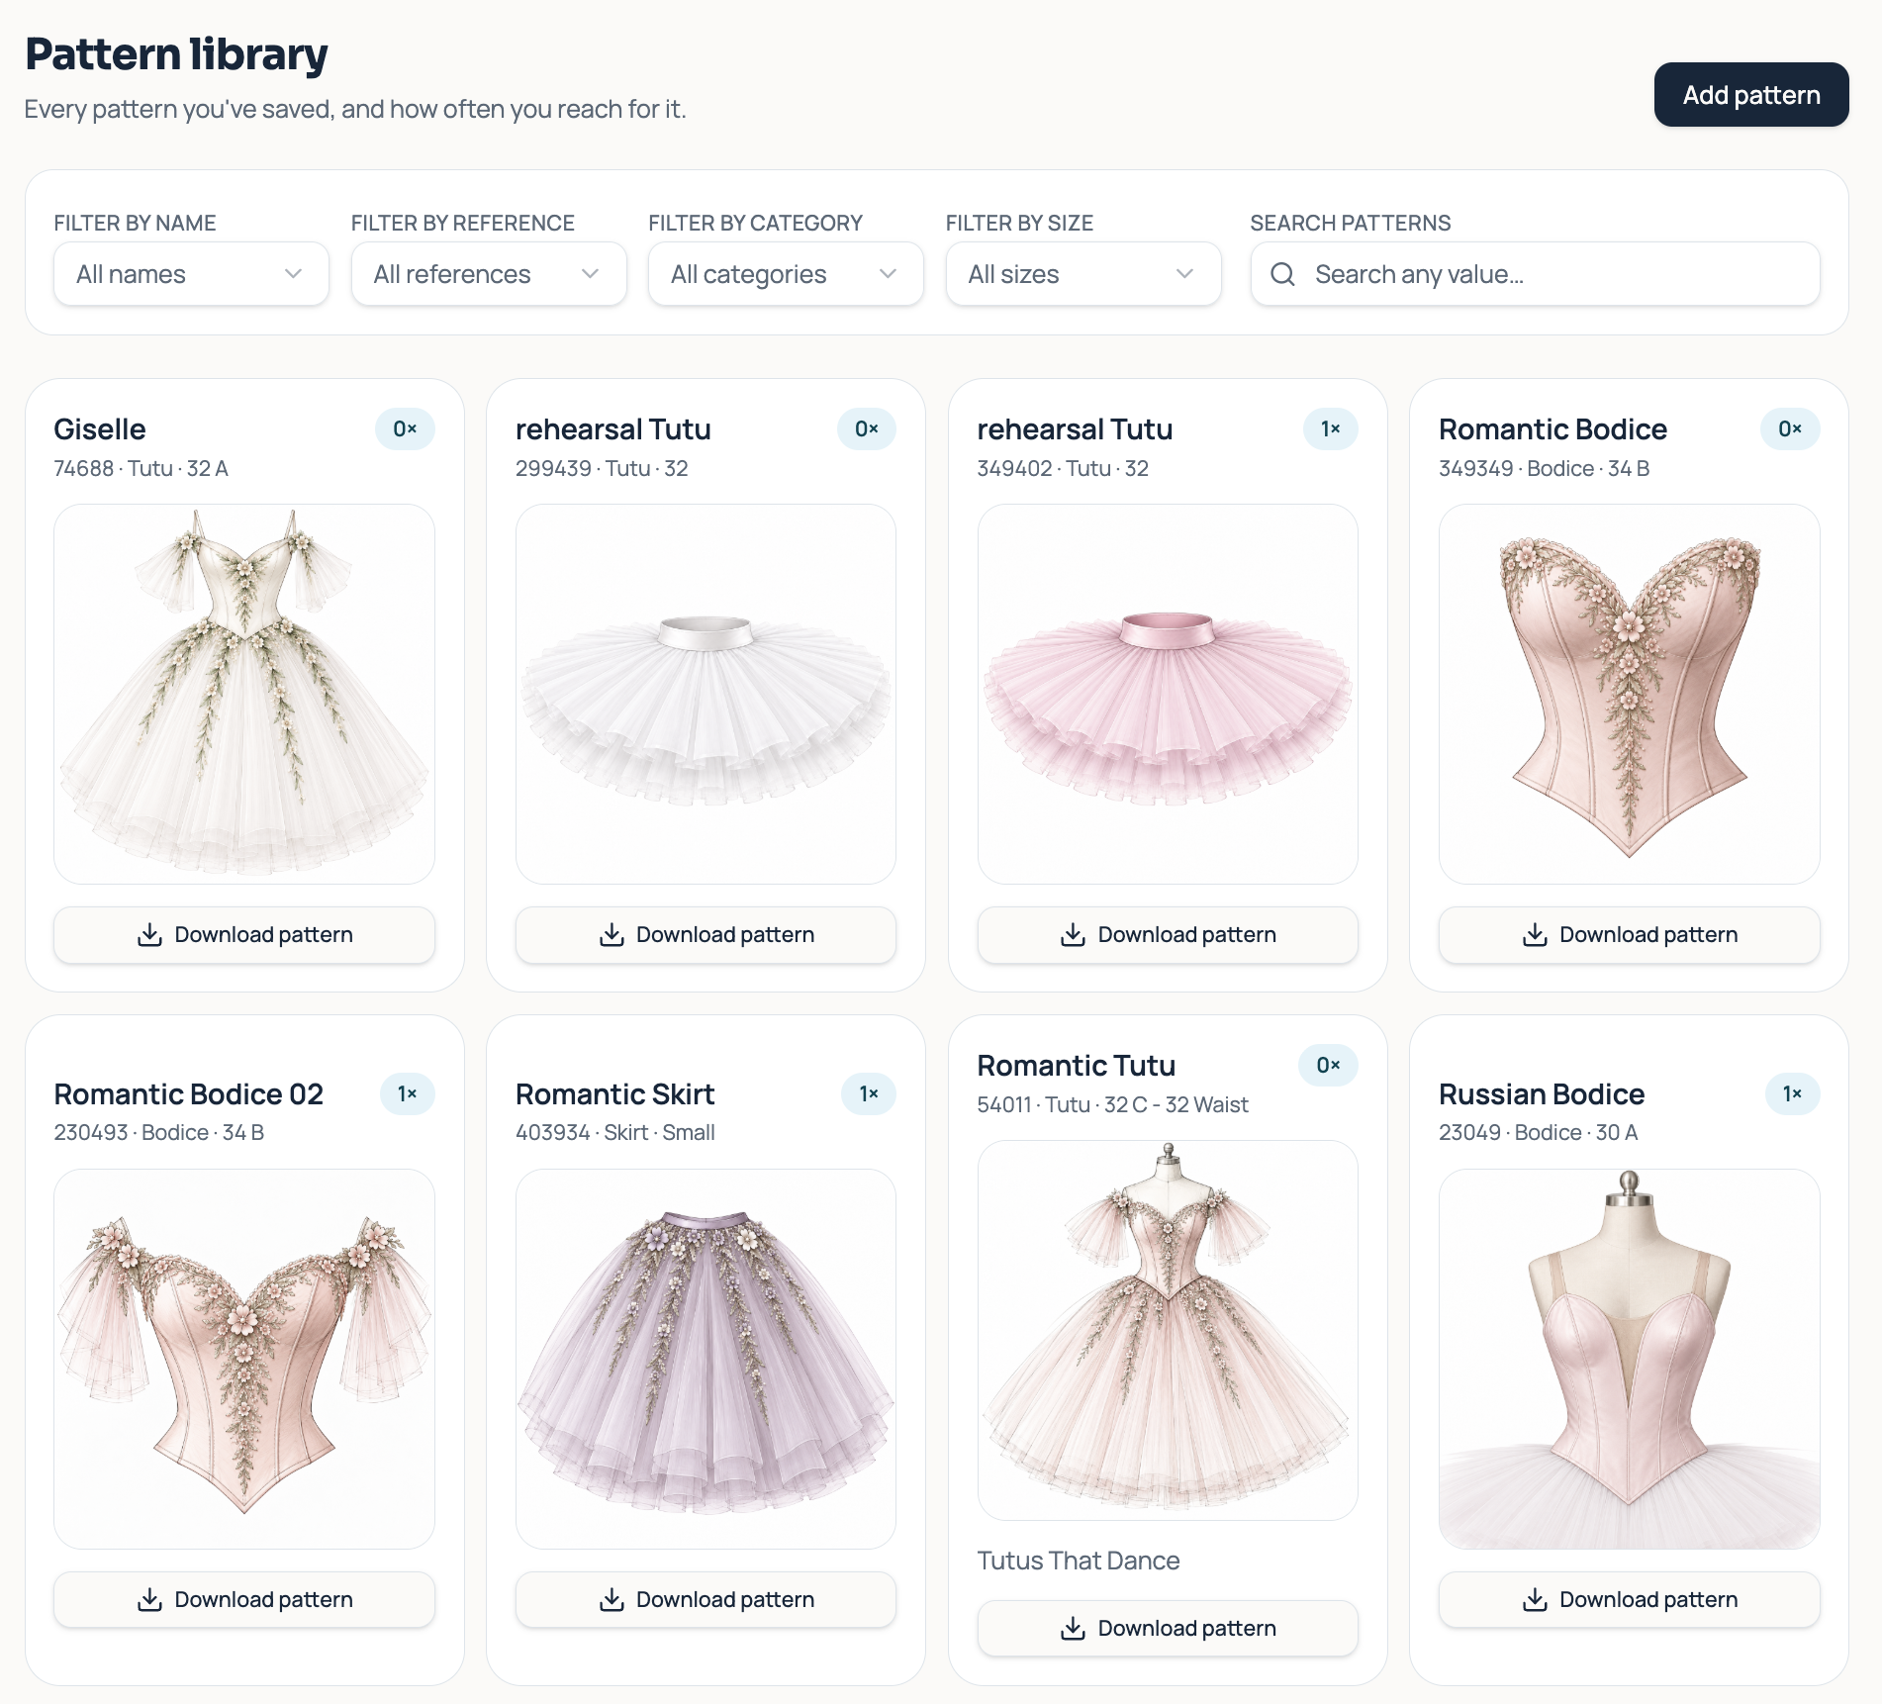Open the Romantic Bodice 02 image
This screenshot has width=1882, height=1704.
point(244,1359)
